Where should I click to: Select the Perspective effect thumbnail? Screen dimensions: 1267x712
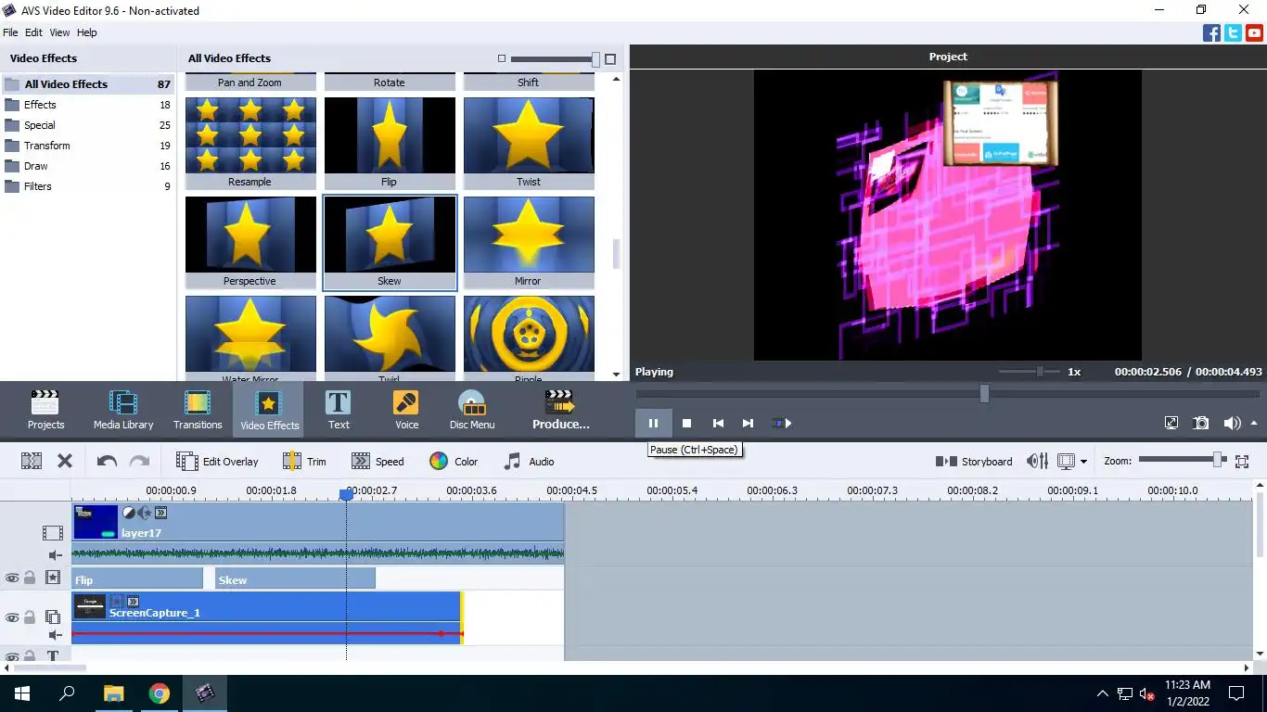point(250,243)
